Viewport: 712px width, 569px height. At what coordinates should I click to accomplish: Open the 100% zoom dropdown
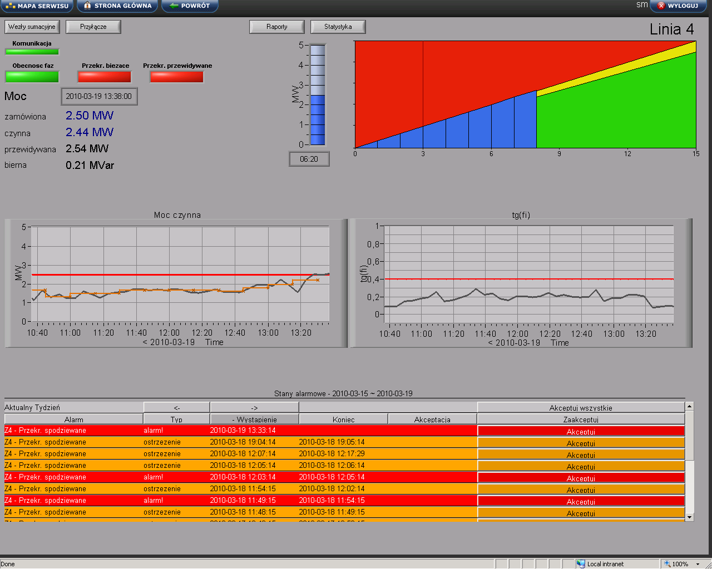(698, 564)
